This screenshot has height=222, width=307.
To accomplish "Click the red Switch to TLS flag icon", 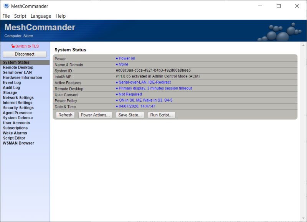I will (x=13, y=46).
